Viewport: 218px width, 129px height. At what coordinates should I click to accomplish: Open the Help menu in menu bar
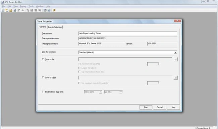pyautogui.click(x=48, y=6)
